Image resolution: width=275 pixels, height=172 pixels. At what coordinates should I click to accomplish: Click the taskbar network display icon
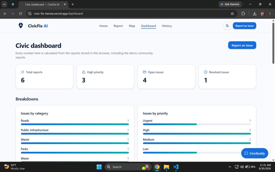pos(236,167)
